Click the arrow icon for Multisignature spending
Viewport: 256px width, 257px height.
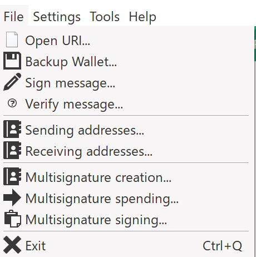[x=12, y=197]
